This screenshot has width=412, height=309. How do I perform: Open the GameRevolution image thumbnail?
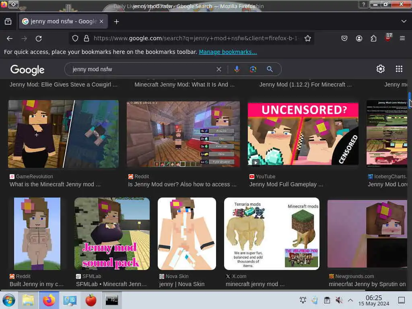click(x=63, y=134)
